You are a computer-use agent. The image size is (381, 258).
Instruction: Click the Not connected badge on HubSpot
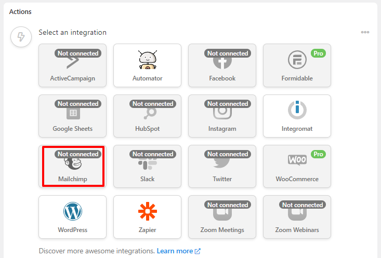(153, 104)
